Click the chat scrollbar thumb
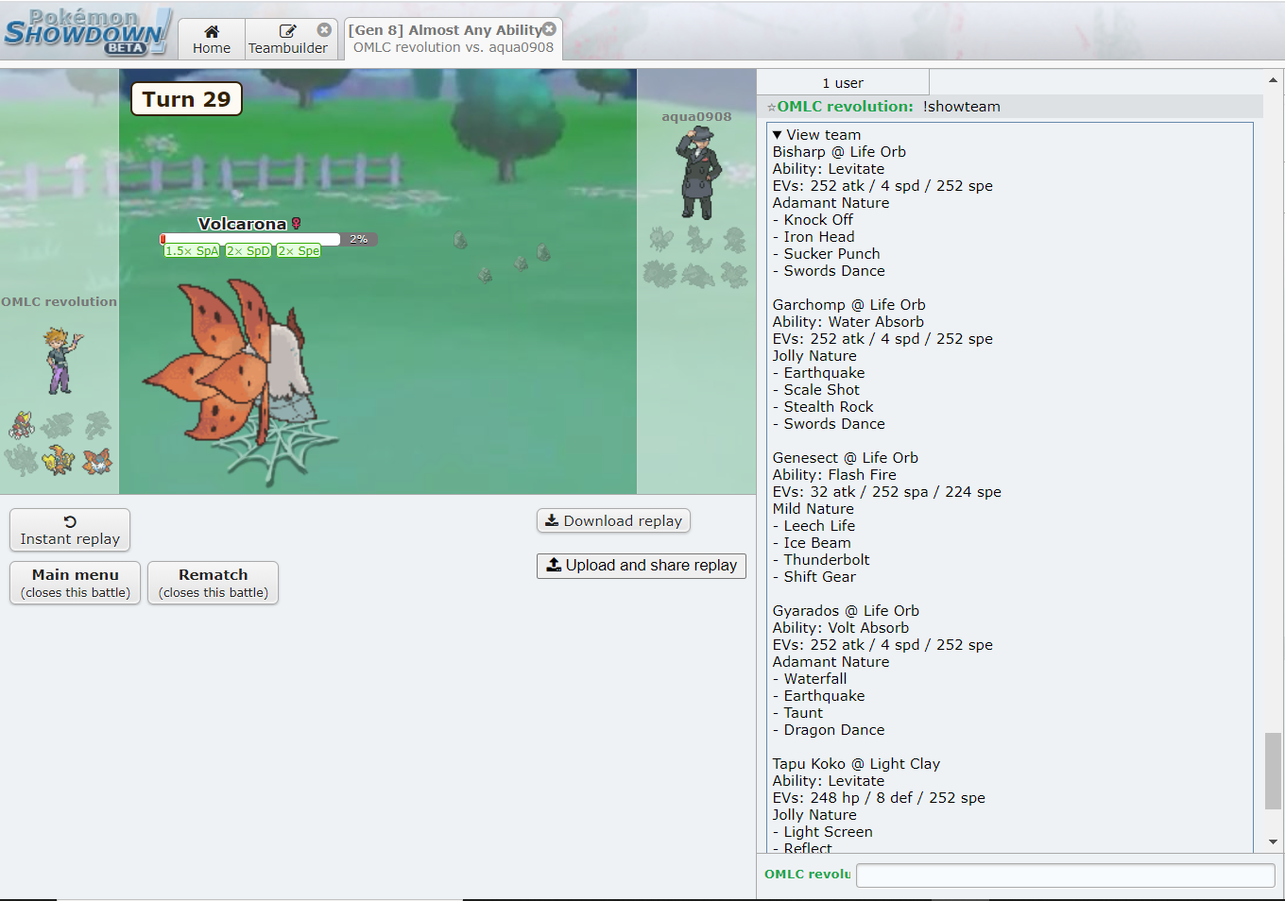 pyautogui.click(x=1273, y=771)
